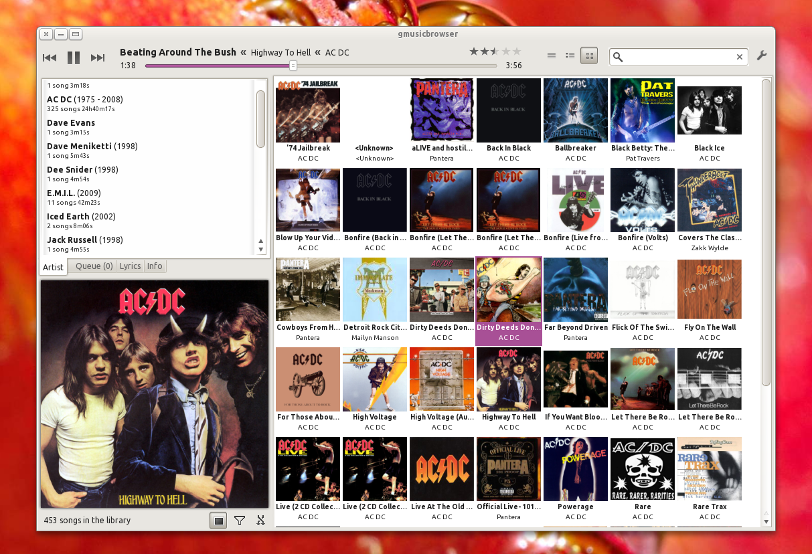Select the Black Ice album
The width and height of the screenshot is (812, 554).
[710, 120]
